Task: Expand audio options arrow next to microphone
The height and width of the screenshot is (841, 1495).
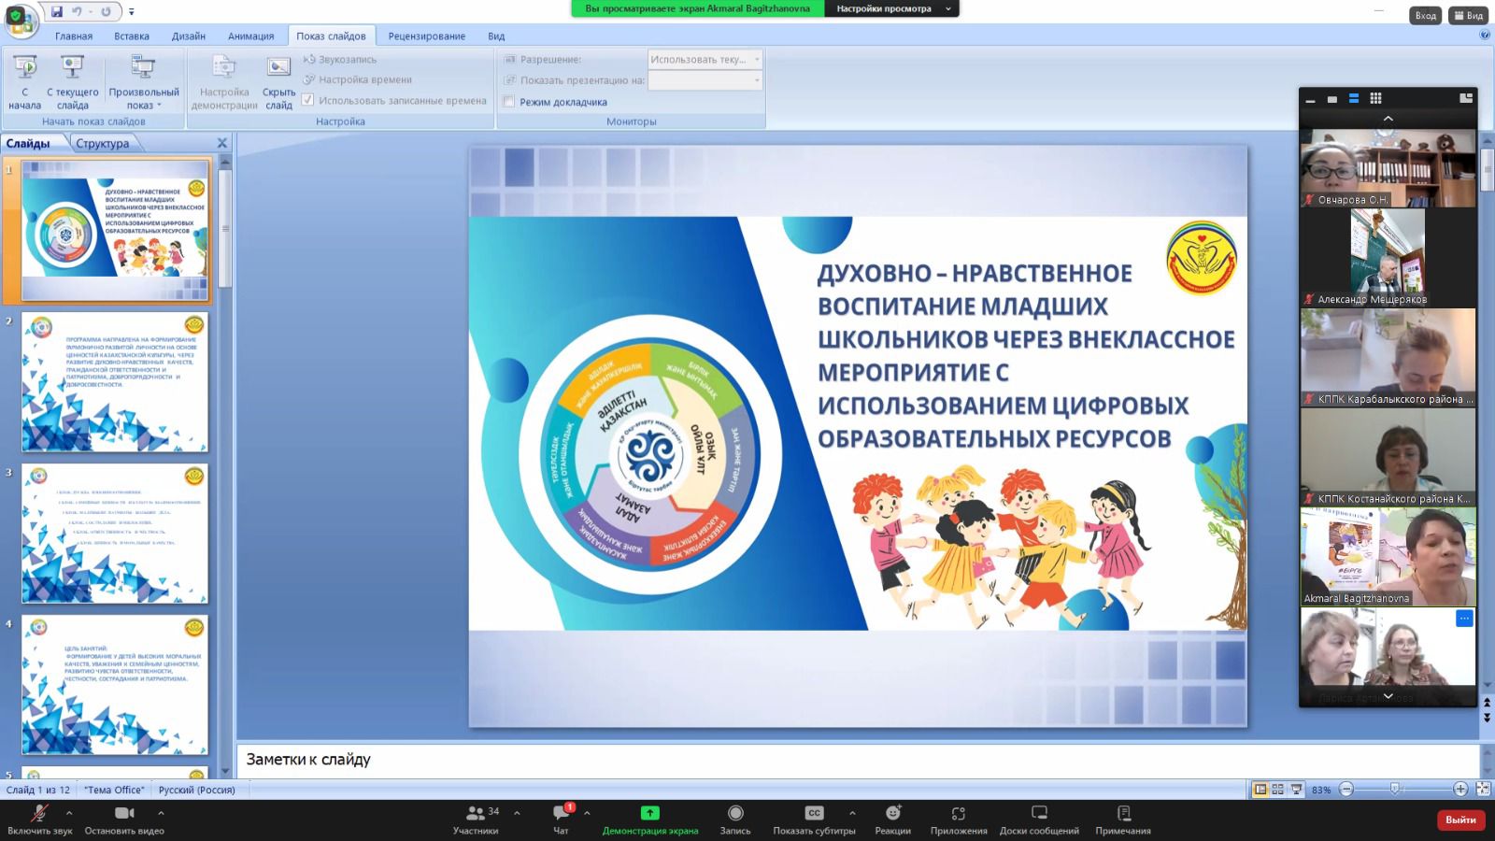Action: (x=69, y=813)
